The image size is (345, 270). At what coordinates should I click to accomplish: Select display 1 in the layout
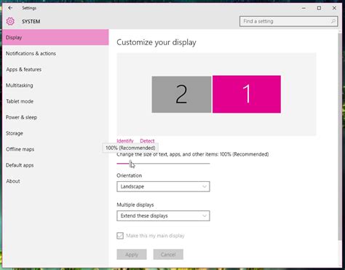click(x=247, y=94)
